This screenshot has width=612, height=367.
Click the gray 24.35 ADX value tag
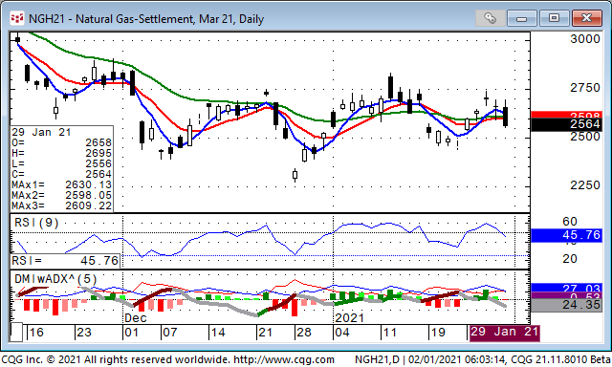click(566, 305)
